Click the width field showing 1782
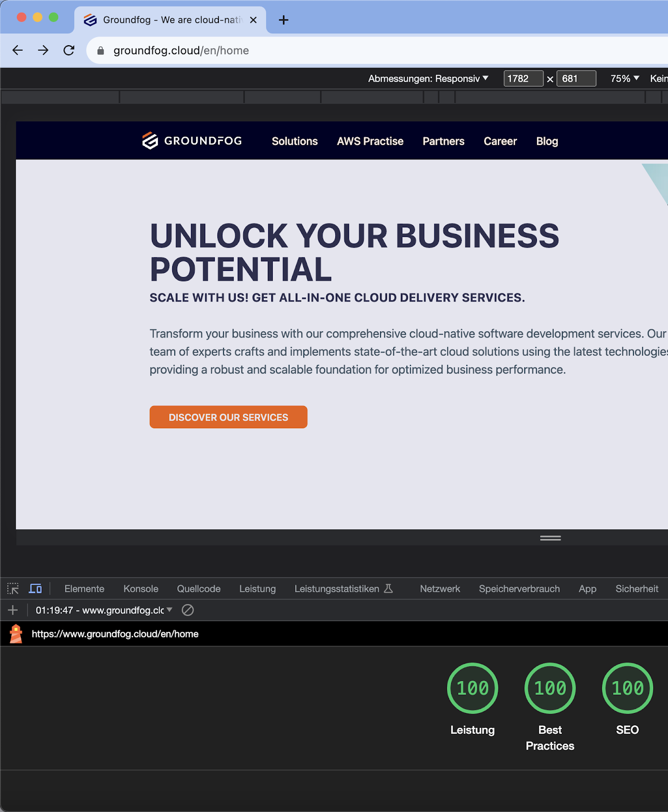Screen dimensions: 668x812 point(523,79)
